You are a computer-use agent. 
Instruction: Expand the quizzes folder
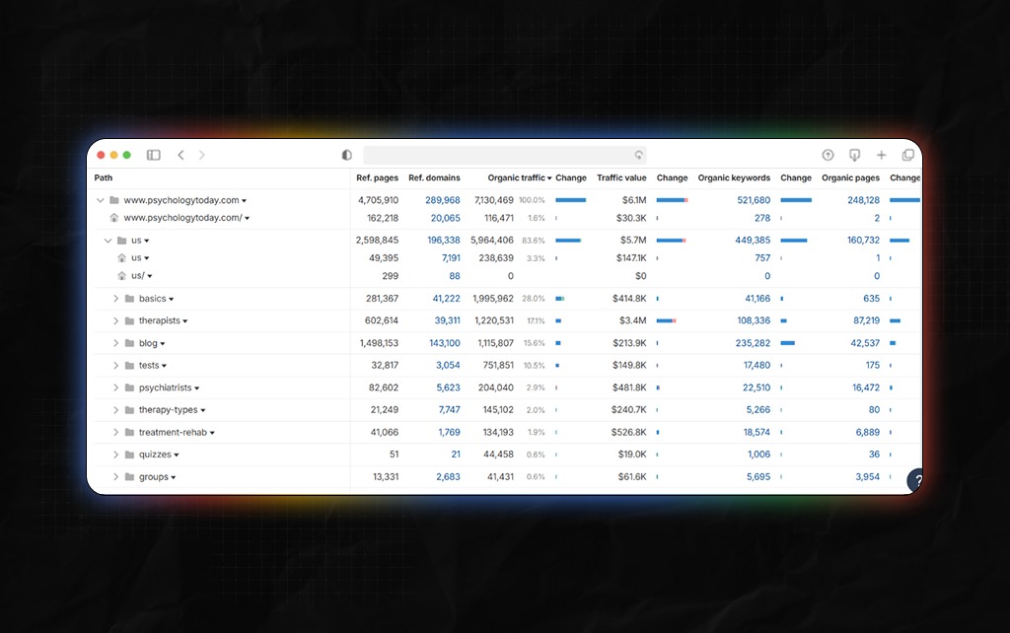(x=116, y=455)
